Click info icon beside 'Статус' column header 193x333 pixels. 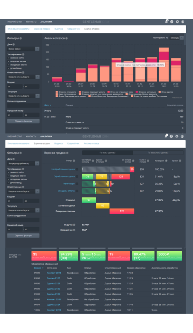(74, 161)
